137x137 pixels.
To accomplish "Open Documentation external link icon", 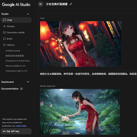I will coord(22,89).
